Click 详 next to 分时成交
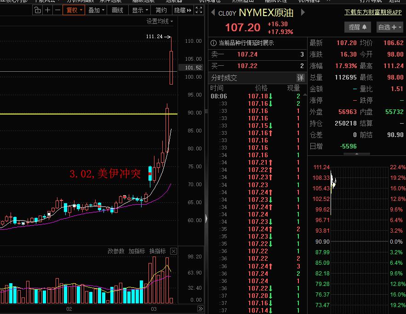This screenshot has width=406, height=314. 301,78
